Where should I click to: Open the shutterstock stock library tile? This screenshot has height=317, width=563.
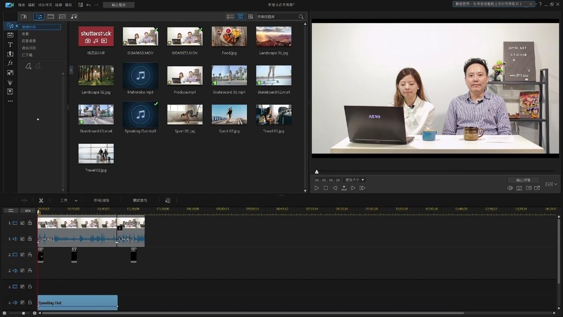tap(96, 37)
